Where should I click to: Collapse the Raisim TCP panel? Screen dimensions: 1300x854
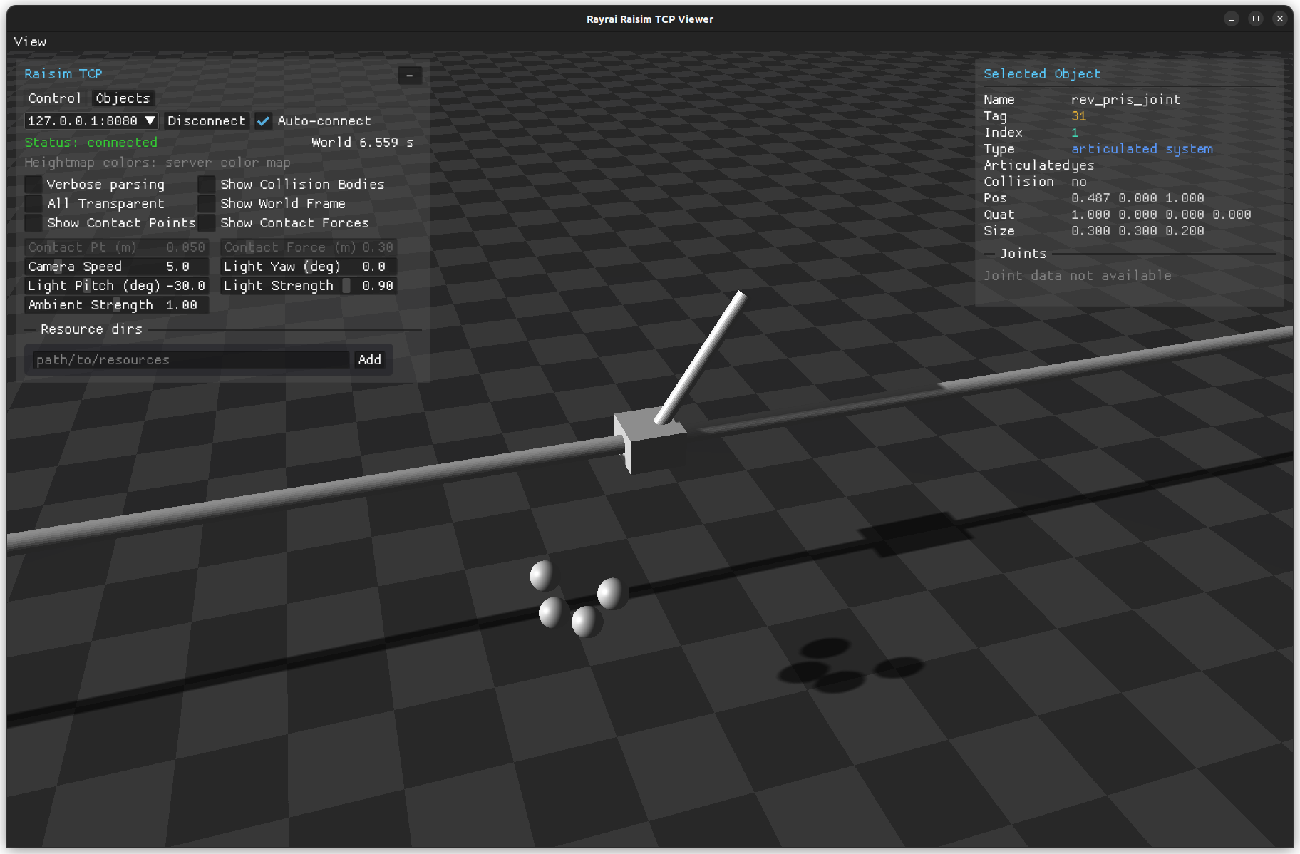pyautogui.click(x=409, y=76)
